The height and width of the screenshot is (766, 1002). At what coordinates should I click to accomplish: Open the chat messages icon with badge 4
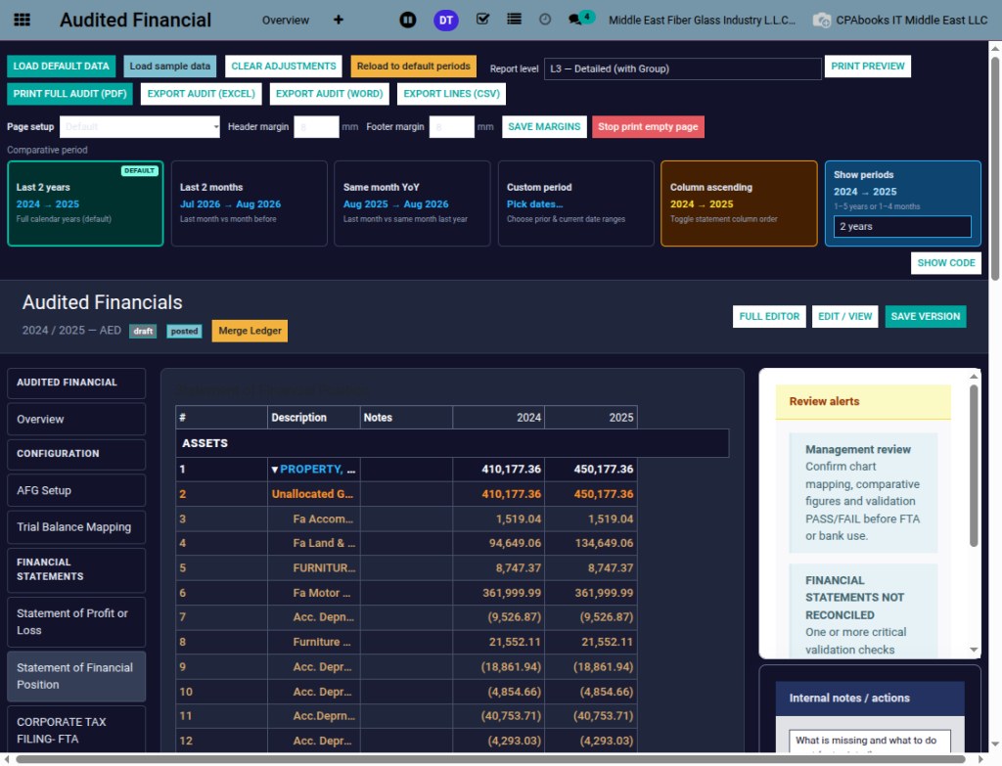tap(579, 18)
